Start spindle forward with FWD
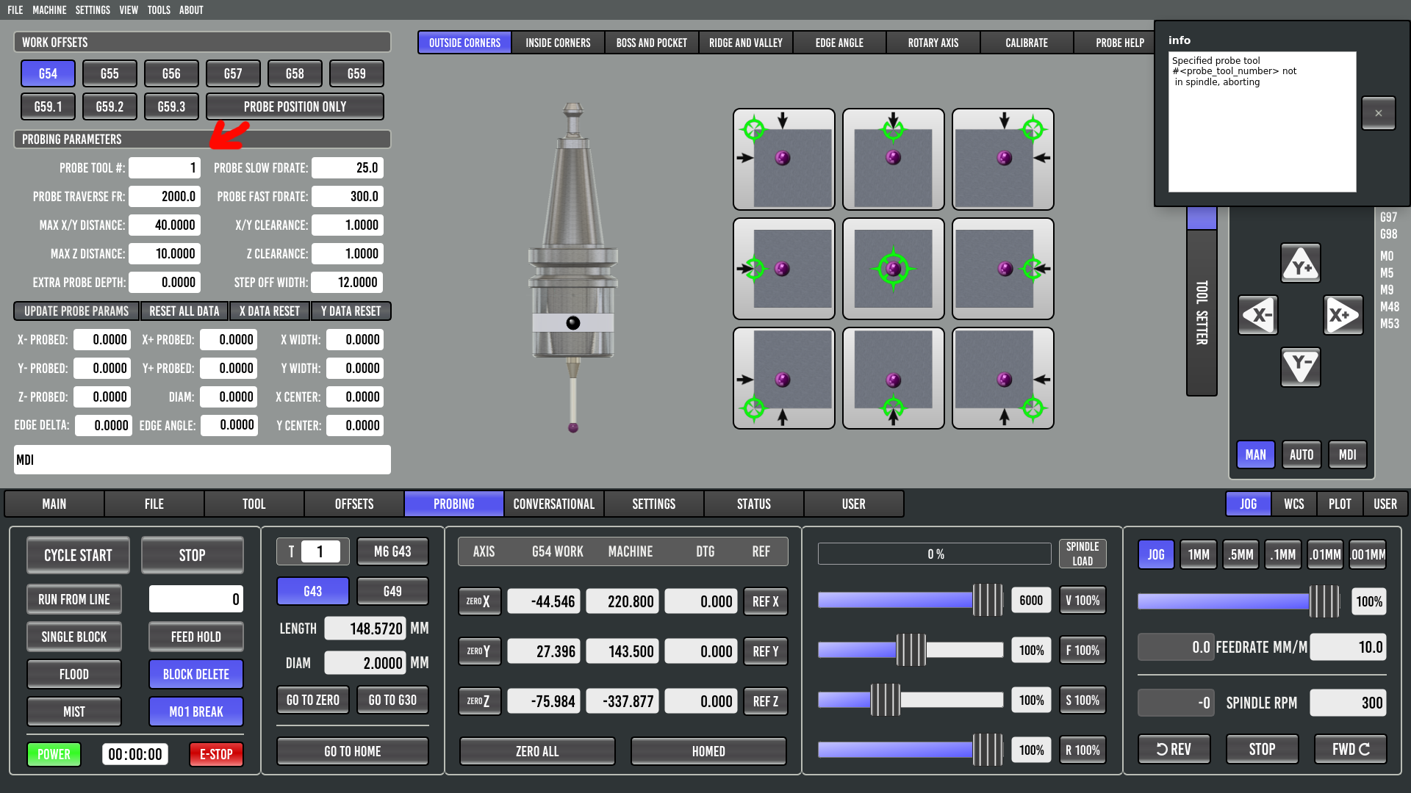Screen dimensions: 1411x793 coord(1350,749)
